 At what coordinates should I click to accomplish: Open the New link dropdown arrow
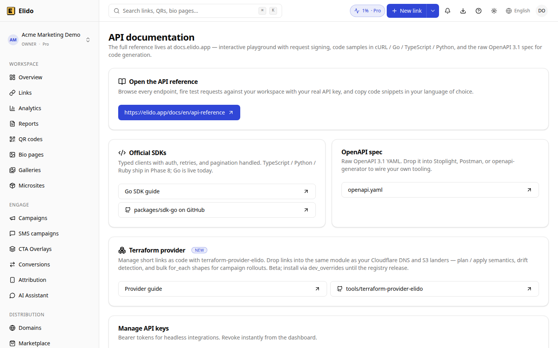tap(433, 11)
